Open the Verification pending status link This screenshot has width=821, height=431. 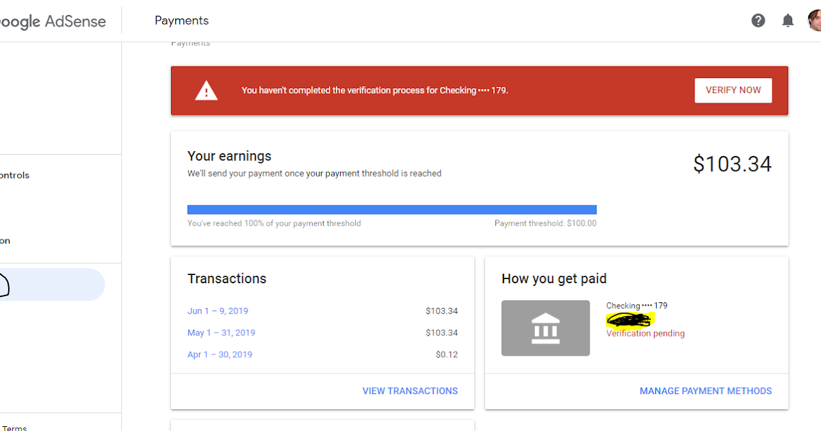click(644, 333)
